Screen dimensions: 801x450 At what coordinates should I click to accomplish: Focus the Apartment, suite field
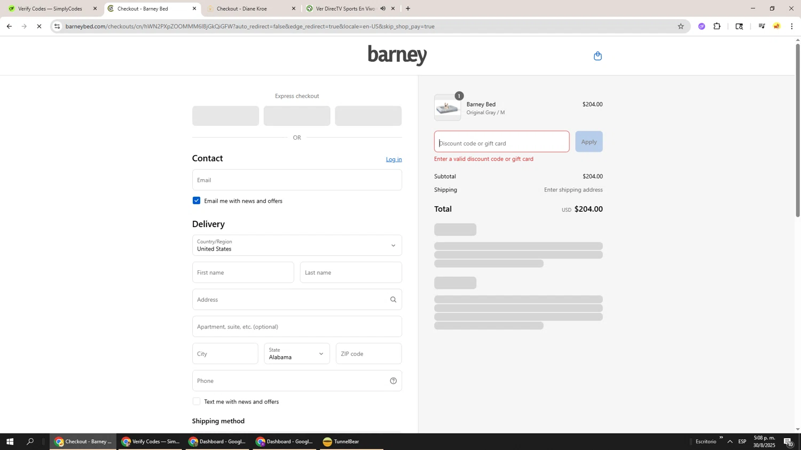coord(297,326)
